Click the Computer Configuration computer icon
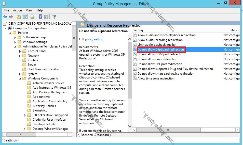The image size is (243, 145). (x=10, y=28)
